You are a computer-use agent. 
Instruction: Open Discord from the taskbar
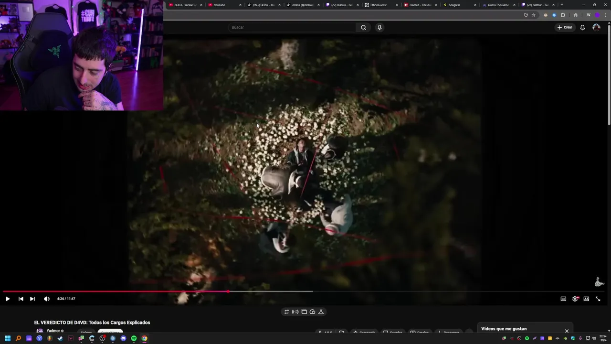tap(123, 338)
